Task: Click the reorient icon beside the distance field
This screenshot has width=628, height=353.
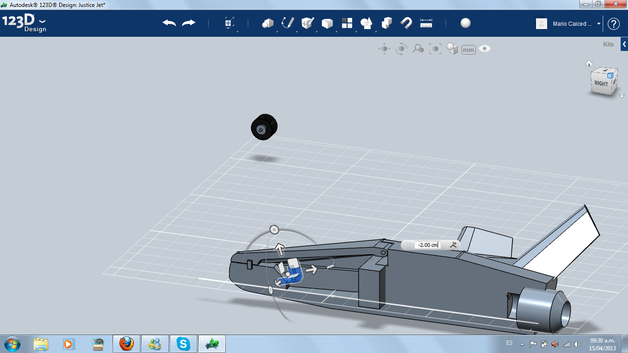Action: [x=454, y=245]
